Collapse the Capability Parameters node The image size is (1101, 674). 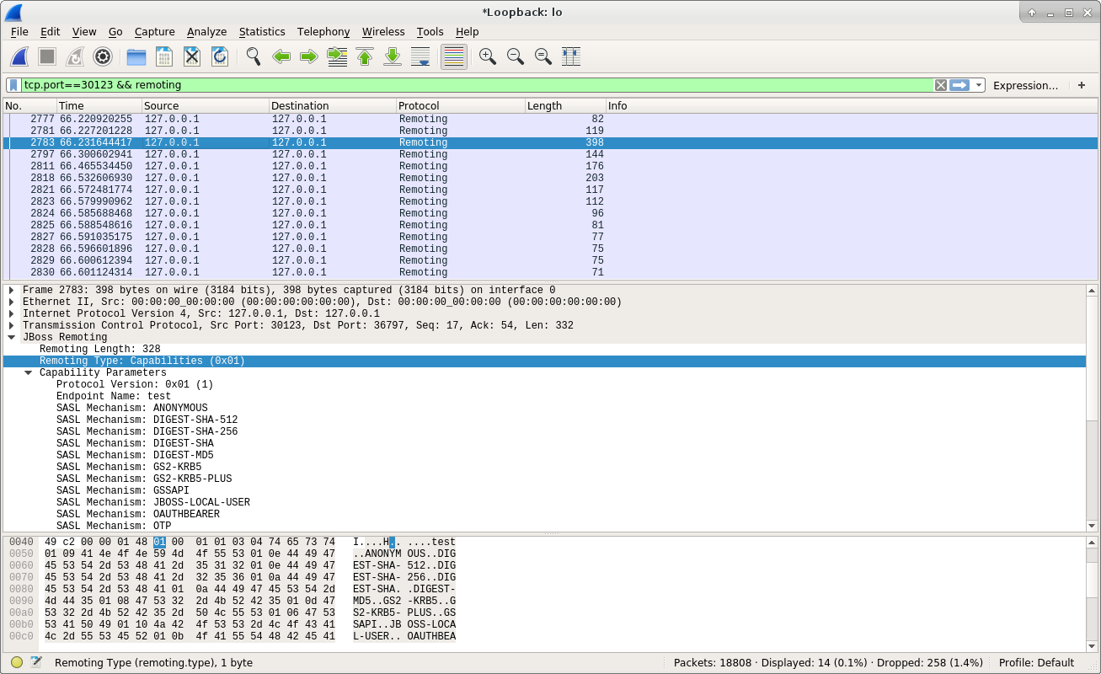[29, 372]
